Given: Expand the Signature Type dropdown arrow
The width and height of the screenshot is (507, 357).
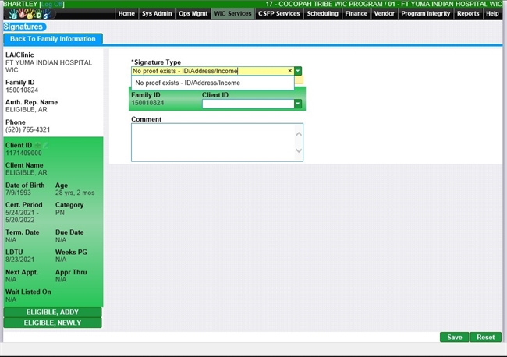Looking at the screenshot, I should [298, 71].
